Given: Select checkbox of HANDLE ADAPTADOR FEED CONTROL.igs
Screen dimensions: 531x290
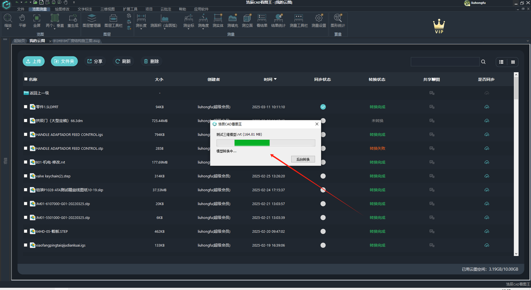Looking at the screenshot, I should pos(26,134).
